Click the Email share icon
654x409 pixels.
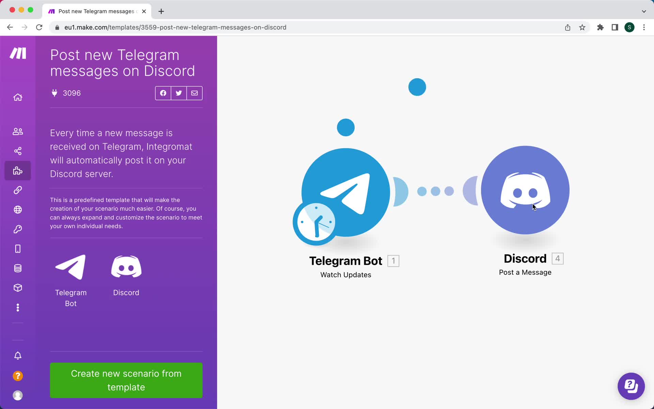click(194, 93)
